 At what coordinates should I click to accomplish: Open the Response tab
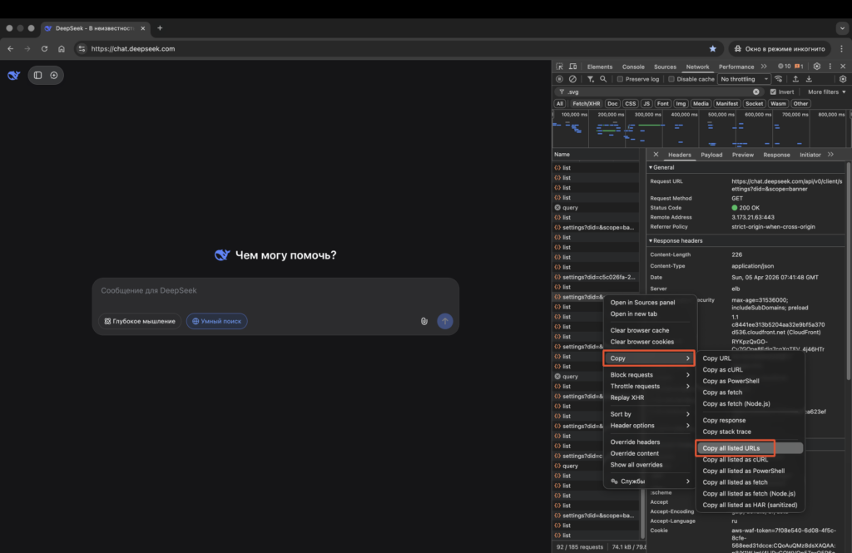[x=776, y=155]
